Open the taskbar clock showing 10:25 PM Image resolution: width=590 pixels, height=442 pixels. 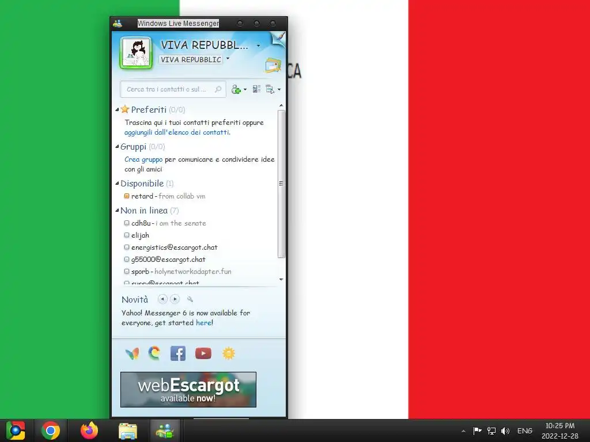560,430
